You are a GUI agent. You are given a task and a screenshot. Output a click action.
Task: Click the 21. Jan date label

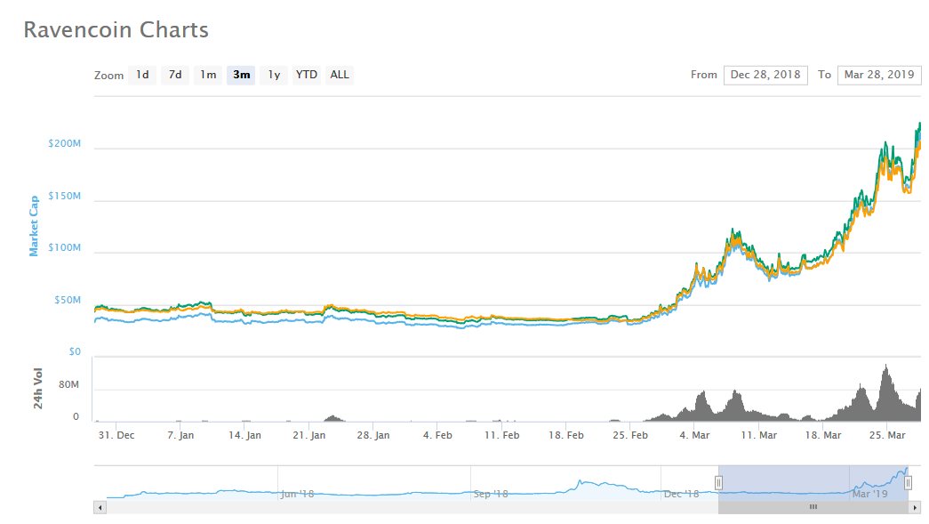click(309, 435)
